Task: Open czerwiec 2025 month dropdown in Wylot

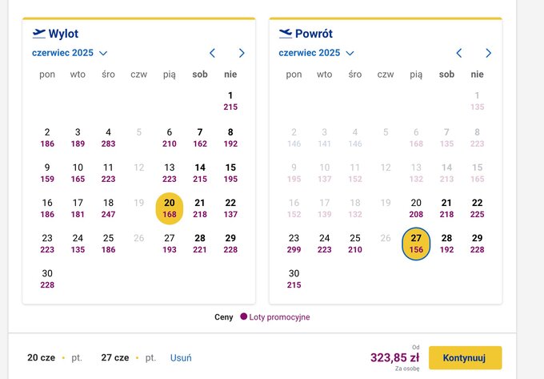Action: [x=70, y=53]
